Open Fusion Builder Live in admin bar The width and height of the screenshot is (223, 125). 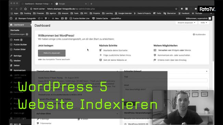[79, 18]
